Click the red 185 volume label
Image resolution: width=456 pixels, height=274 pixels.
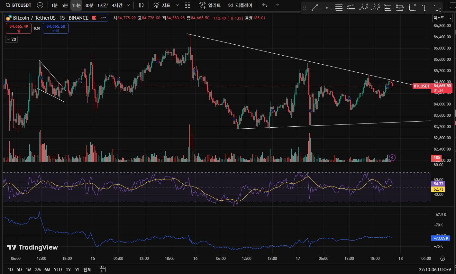coord(436,158)
